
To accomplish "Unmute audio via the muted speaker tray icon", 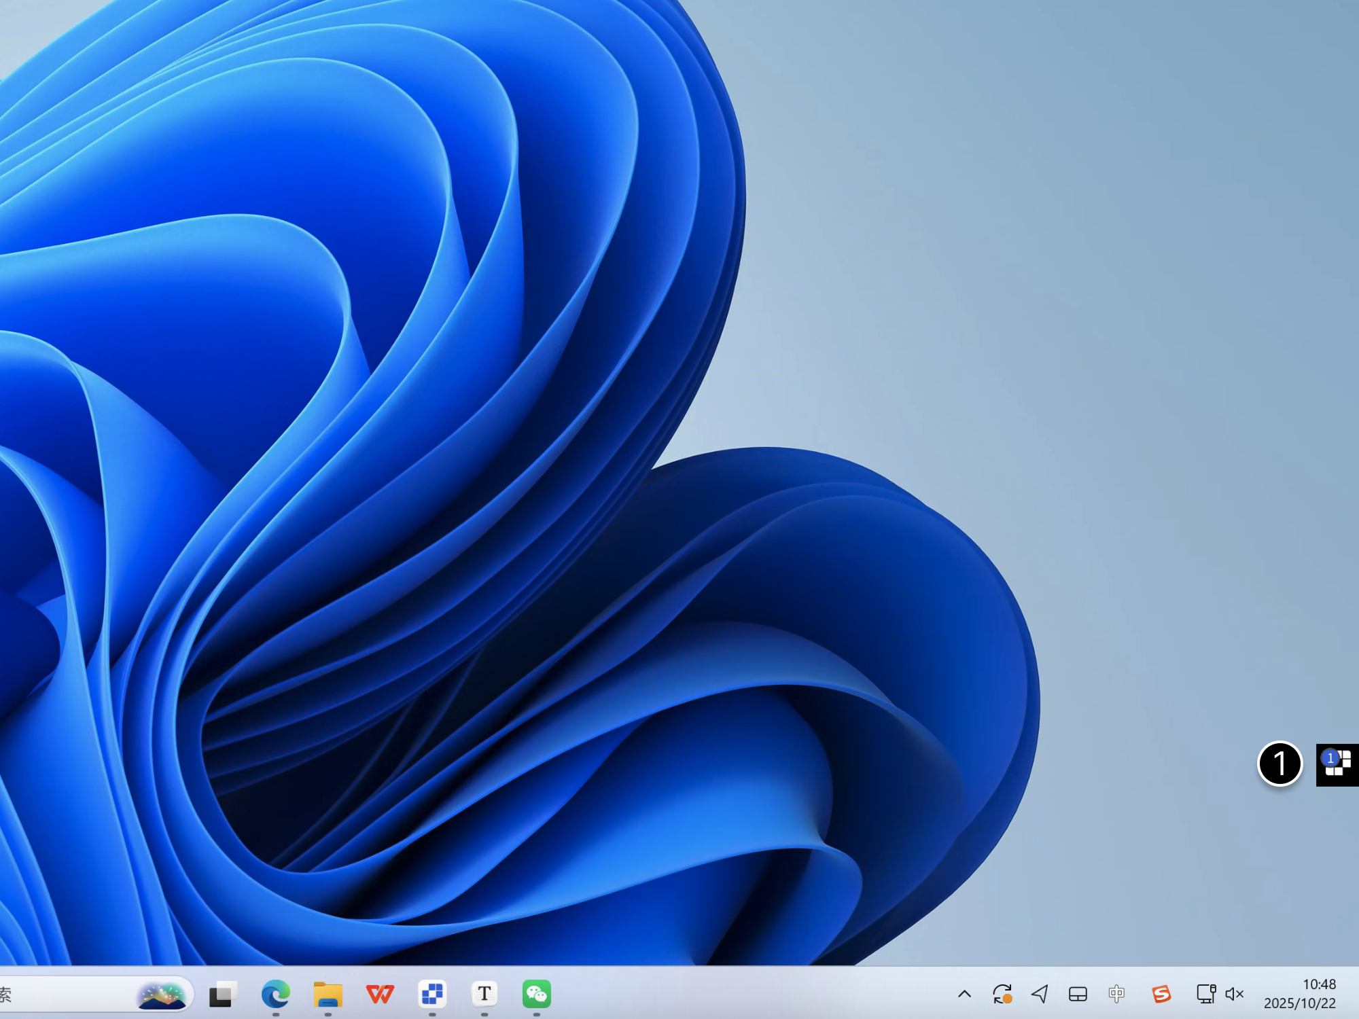I will [x=1235, y=995].
